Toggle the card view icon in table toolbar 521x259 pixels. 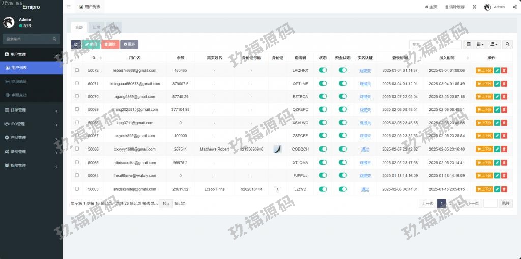(x=469, y=45)
